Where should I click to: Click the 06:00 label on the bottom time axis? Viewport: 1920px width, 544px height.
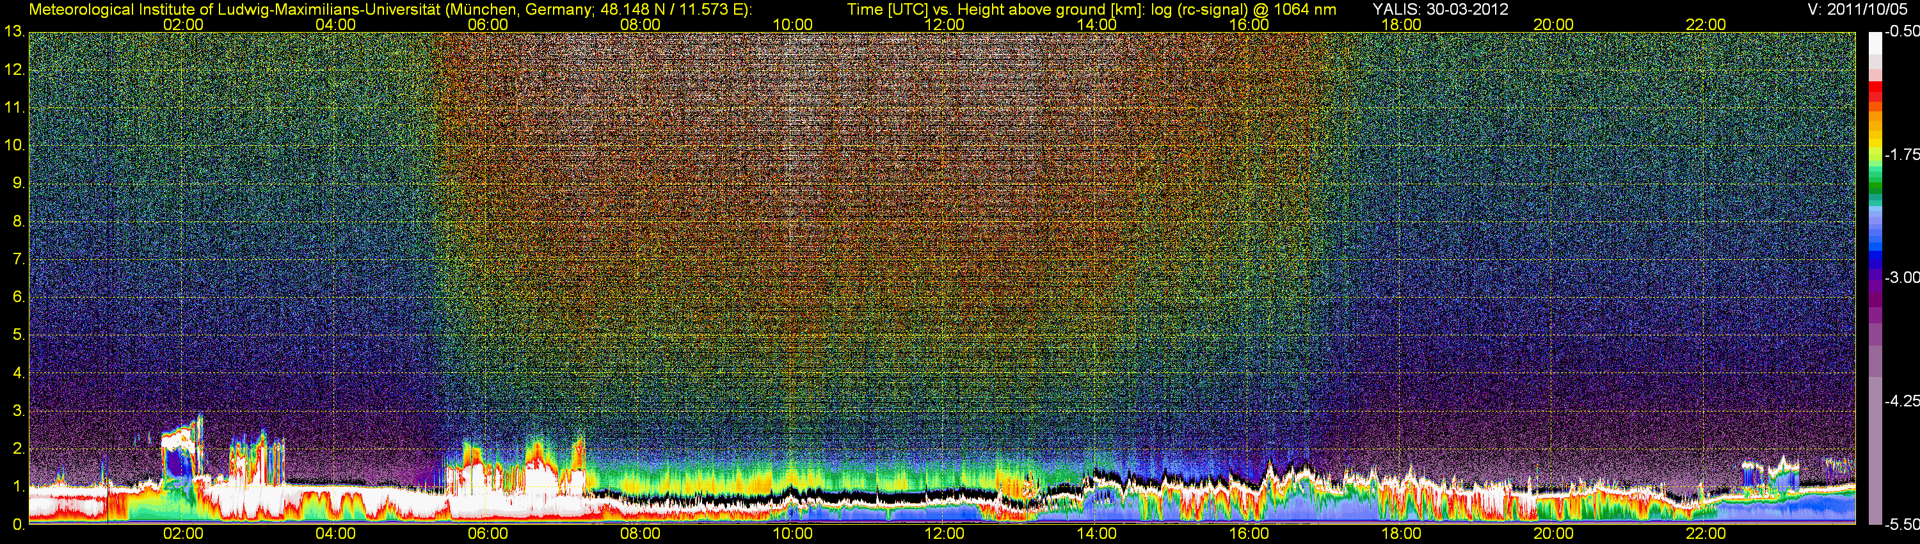click(488, 534)
